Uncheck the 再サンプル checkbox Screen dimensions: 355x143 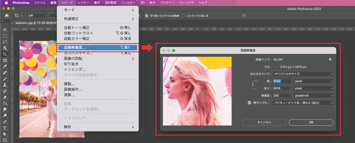[250, 103]
